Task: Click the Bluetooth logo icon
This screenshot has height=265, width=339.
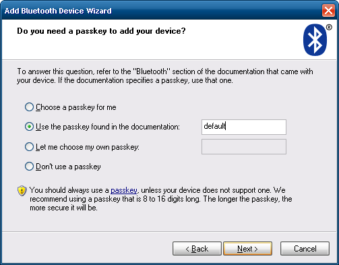Action: [315, 40]
